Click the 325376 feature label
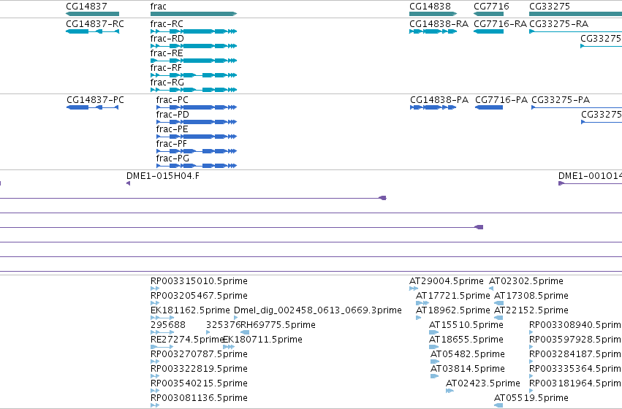Image resolution: width=622 pixels, height=409 pixels. (x=224, y=325)
